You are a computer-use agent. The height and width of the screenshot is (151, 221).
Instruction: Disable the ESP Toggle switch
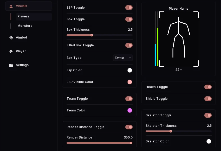point(129,8)
